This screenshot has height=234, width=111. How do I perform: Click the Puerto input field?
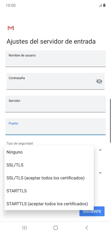pyautogui.click(x=55, y=127)
